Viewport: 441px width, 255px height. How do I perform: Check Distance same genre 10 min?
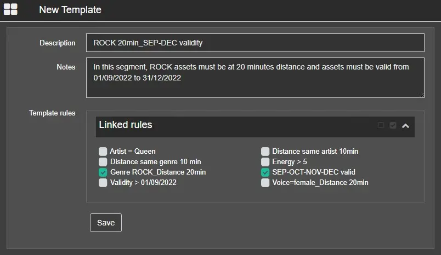pos(103,162)
